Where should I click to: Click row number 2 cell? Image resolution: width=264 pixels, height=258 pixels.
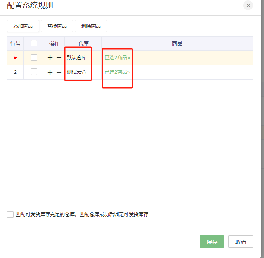tap(15, 72)
